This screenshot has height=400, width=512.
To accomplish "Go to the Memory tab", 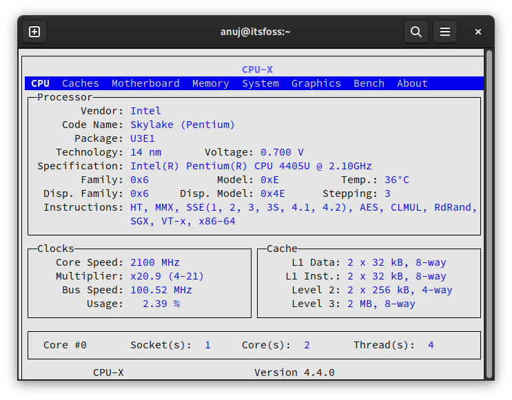I will tap(210, 83).
